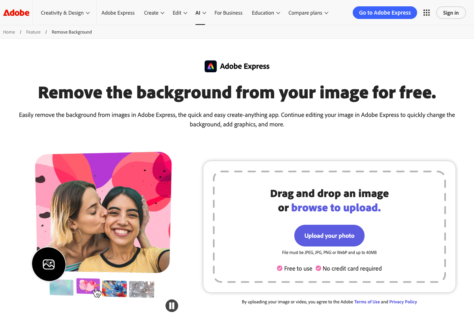Open the Create dropdown
The height and width of the screenshot is (316, 474).
point(154,12)
